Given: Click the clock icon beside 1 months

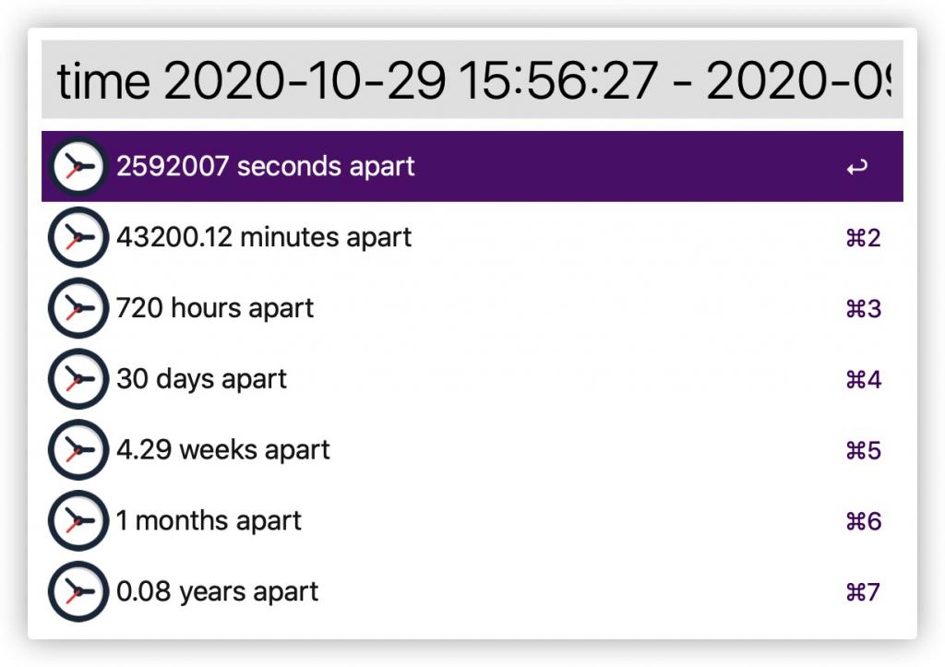Looking at the screenshot, I should pyautogui.click(x=78, y=521).
